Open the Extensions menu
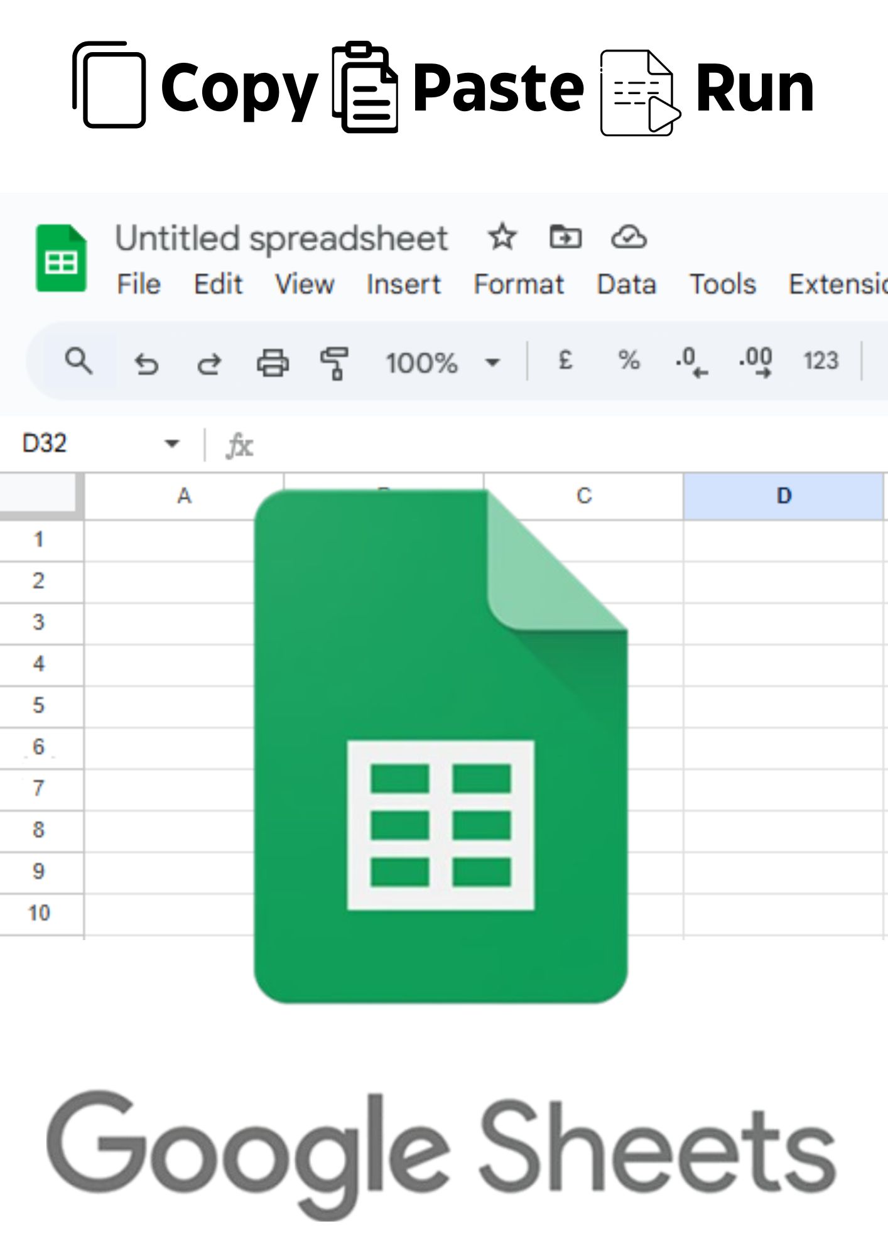The width and height of the screenshot is (888, 1256). tap(838, 284)
